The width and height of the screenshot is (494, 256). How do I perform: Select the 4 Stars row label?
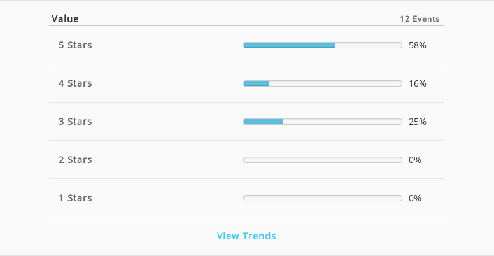(75, 83)
